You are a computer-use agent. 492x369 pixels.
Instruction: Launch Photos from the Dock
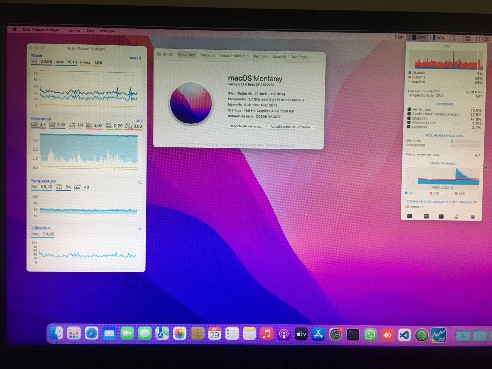[180, 334]
